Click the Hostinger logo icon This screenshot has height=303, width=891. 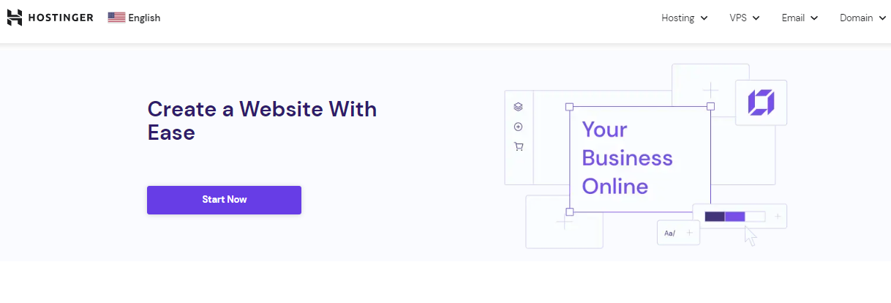coord(15,18)
